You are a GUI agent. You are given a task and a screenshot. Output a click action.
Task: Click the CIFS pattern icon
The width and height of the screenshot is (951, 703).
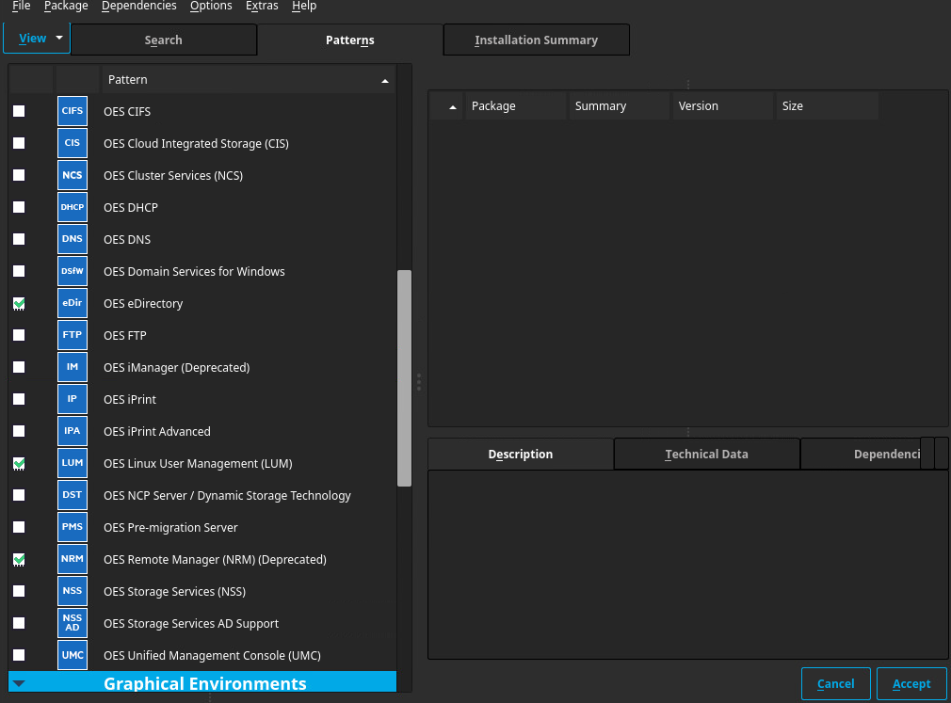[x=73, y=111]
